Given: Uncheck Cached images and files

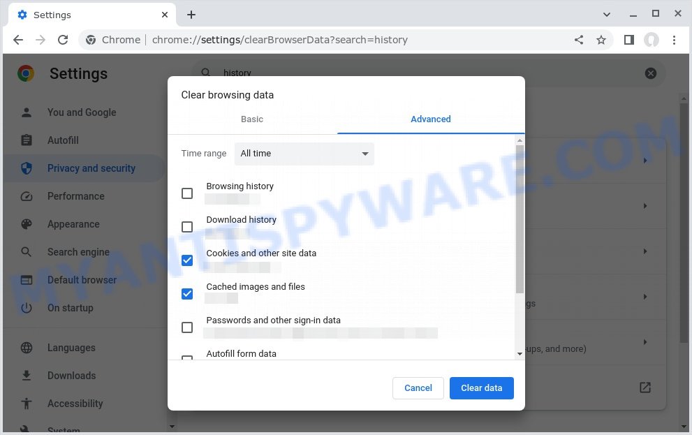Looking at the screenshot, I should pyautogui.click(x=187, y=294).
